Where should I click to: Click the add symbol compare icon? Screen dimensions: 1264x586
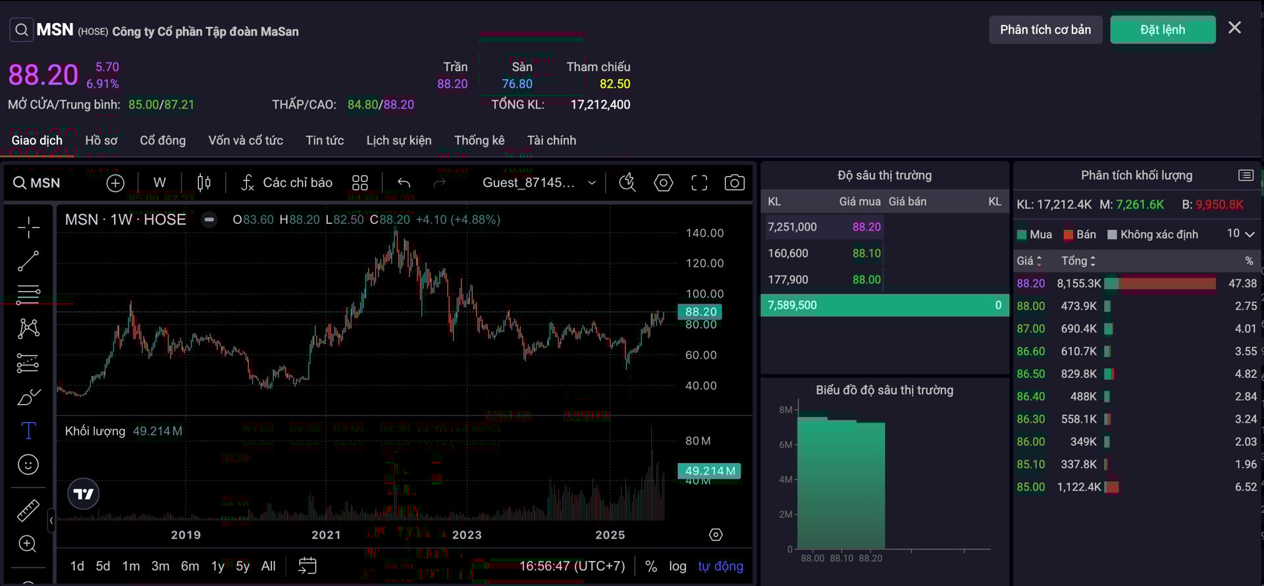point(115,183)
